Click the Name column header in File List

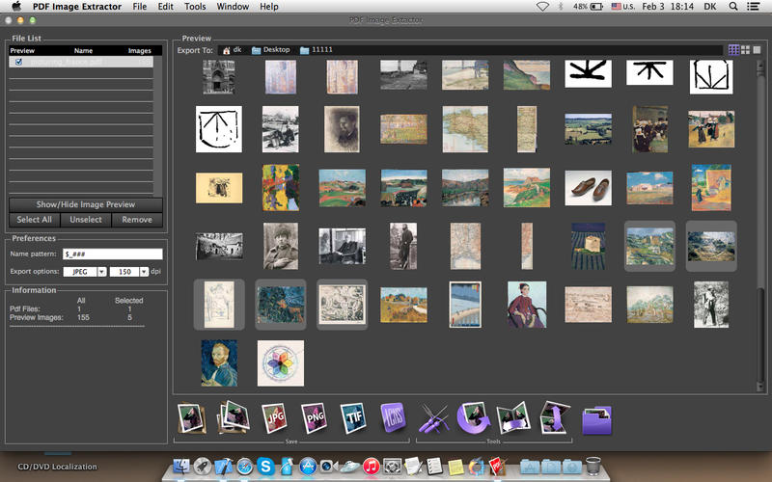click(83, 51)
